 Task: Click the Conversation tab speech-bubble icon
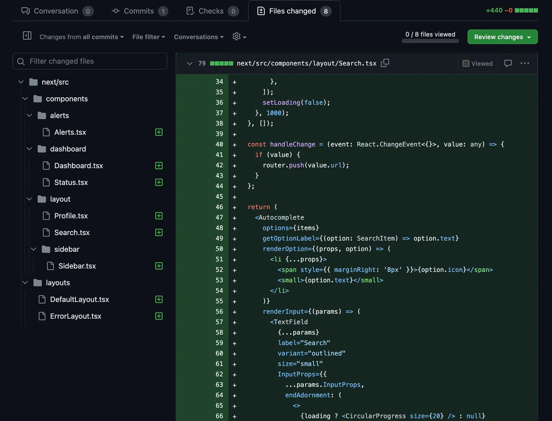click(x=25, y=11)
